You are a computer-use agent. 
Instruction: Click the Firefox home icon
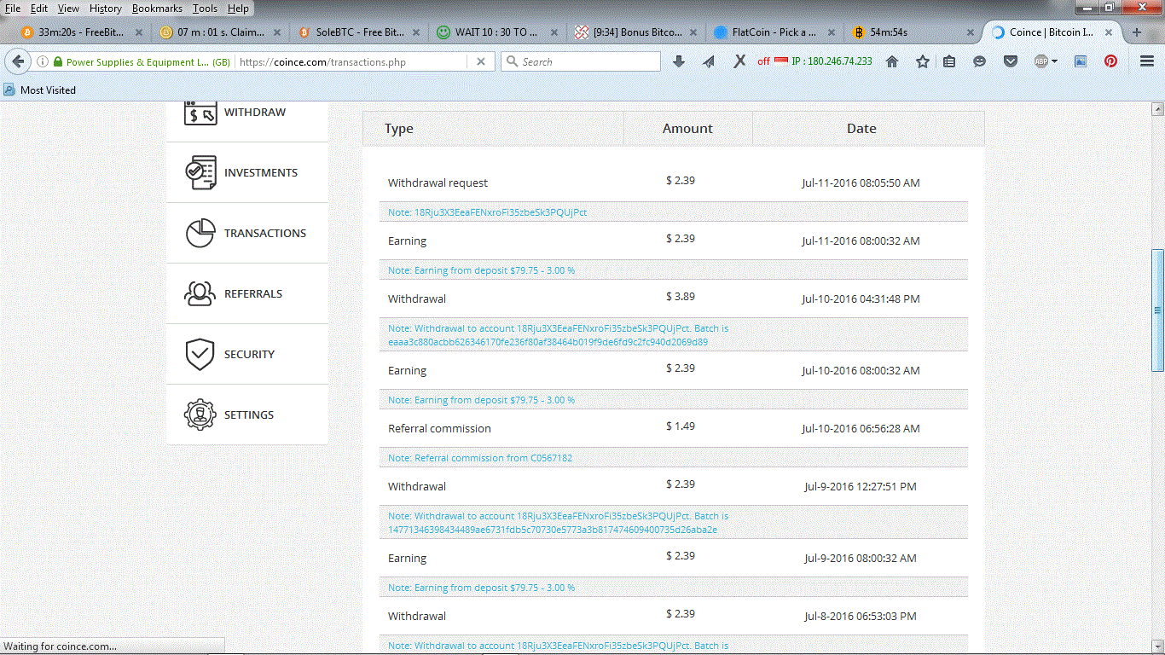point(892,61)
